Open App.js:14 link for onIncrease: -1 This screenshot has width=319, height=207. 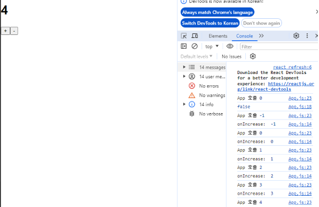pos(300,124)
